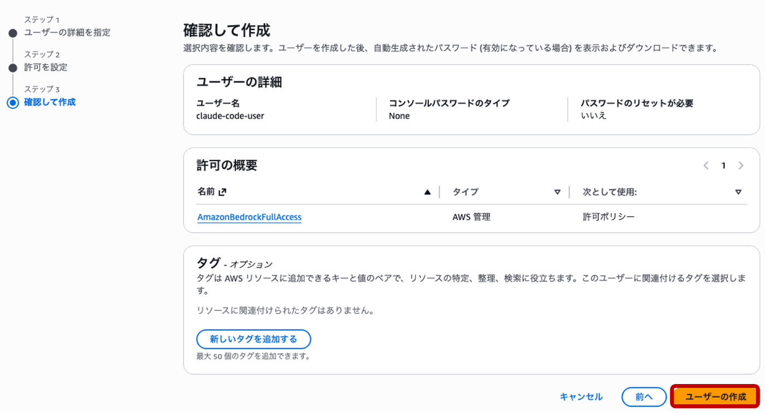Click the 新しいタグを追加する button
Viewport: 765px width, 413px height.
tap(254, 339)
